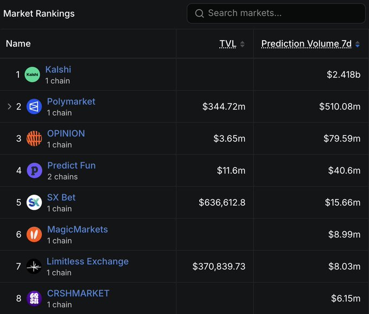
Task: Click '1 chain' under Limitless Exchange
Action: [59, 273]
